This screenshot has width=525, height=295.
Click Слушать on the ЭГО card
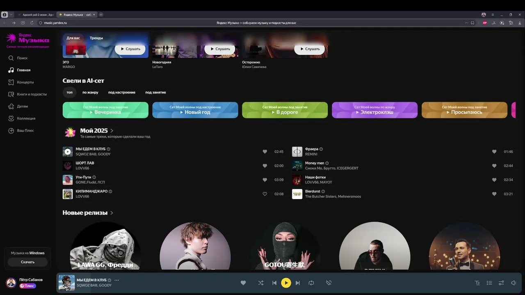click(x=130, y=49)
